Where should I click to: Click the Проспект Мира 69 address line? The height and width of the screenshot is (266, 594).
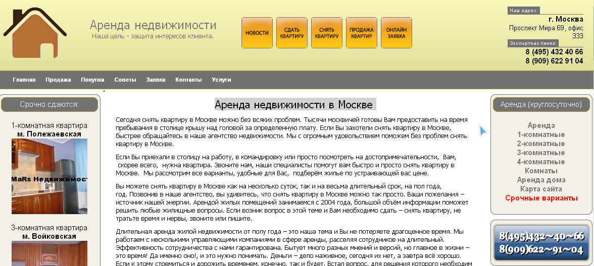coord(547,32)
